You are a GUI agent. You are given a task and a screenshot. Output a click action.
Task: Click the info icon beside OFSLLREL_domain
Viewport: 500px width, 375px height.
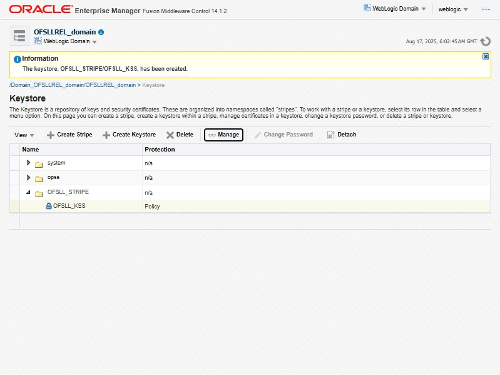101,32
